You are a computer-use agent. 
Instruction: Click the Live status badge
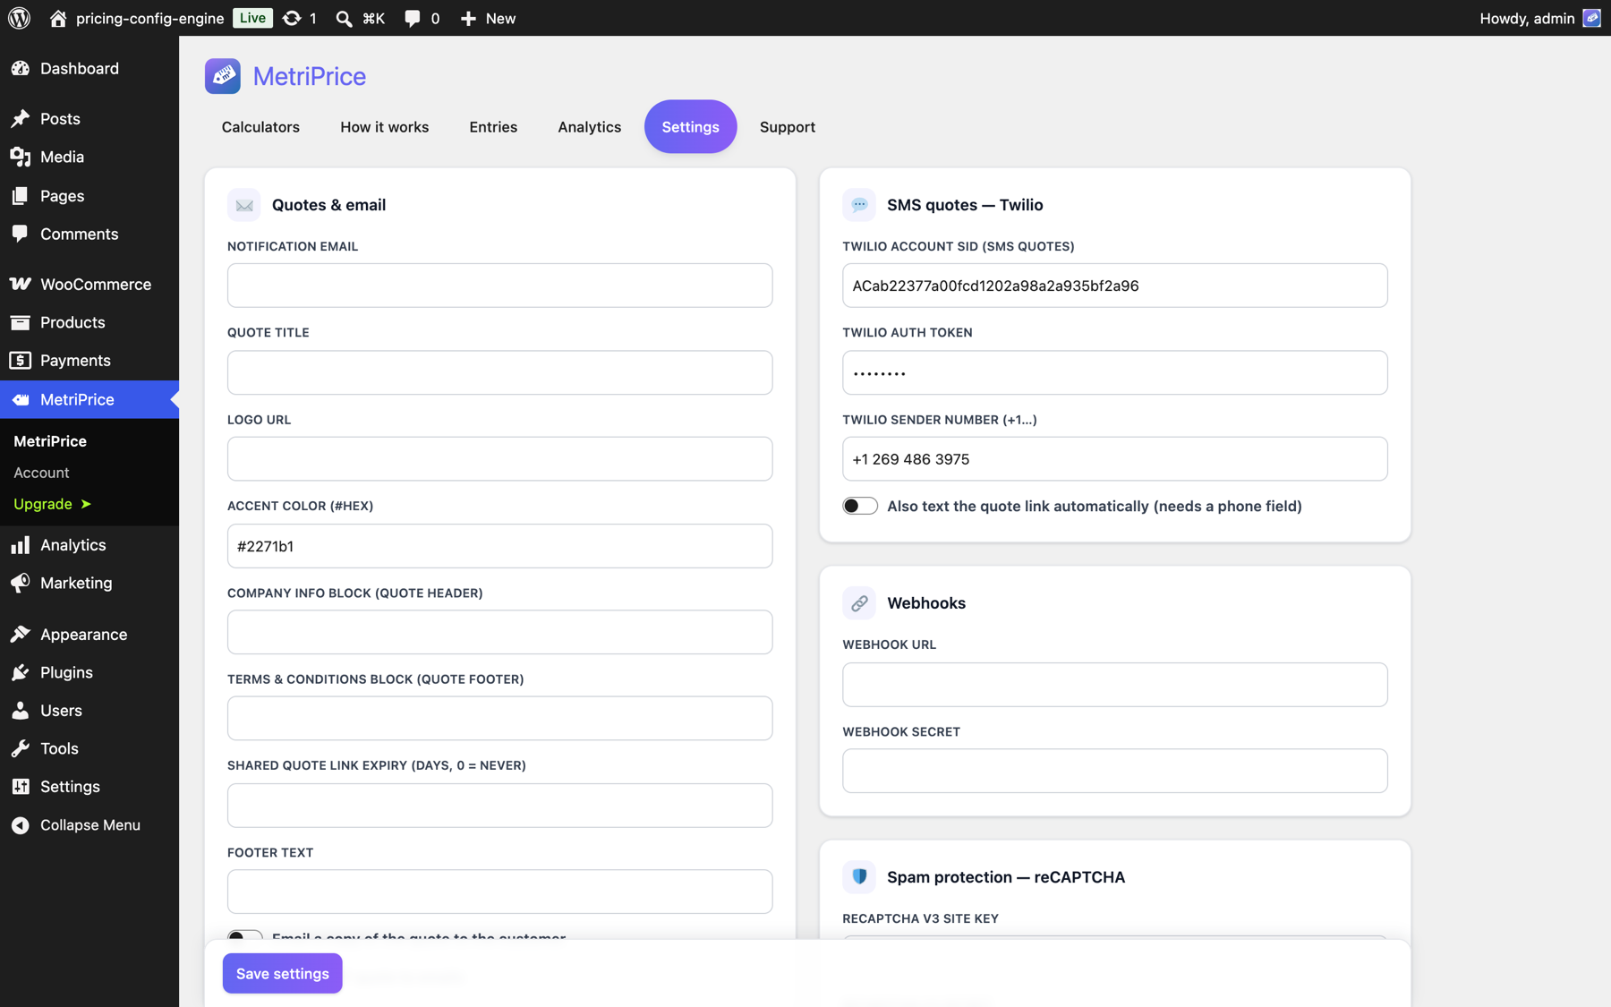click(x=252, y=18)
